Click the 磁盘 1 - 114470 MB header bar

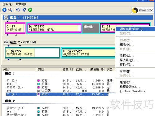coord(78,18)
